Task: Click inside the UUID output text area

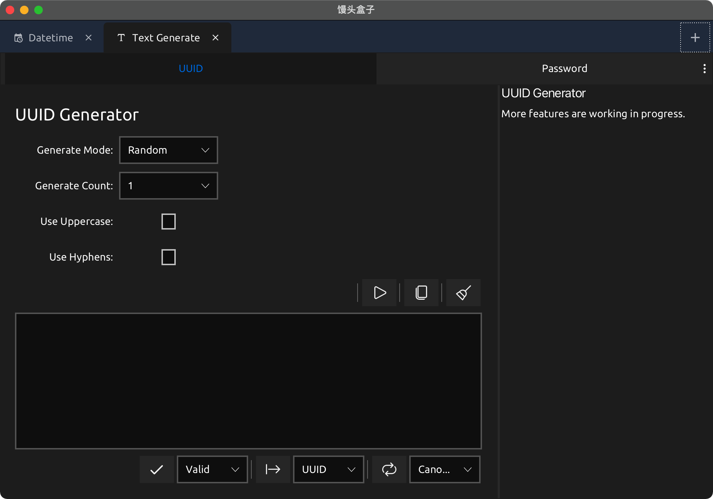Action: pos(248,381)
